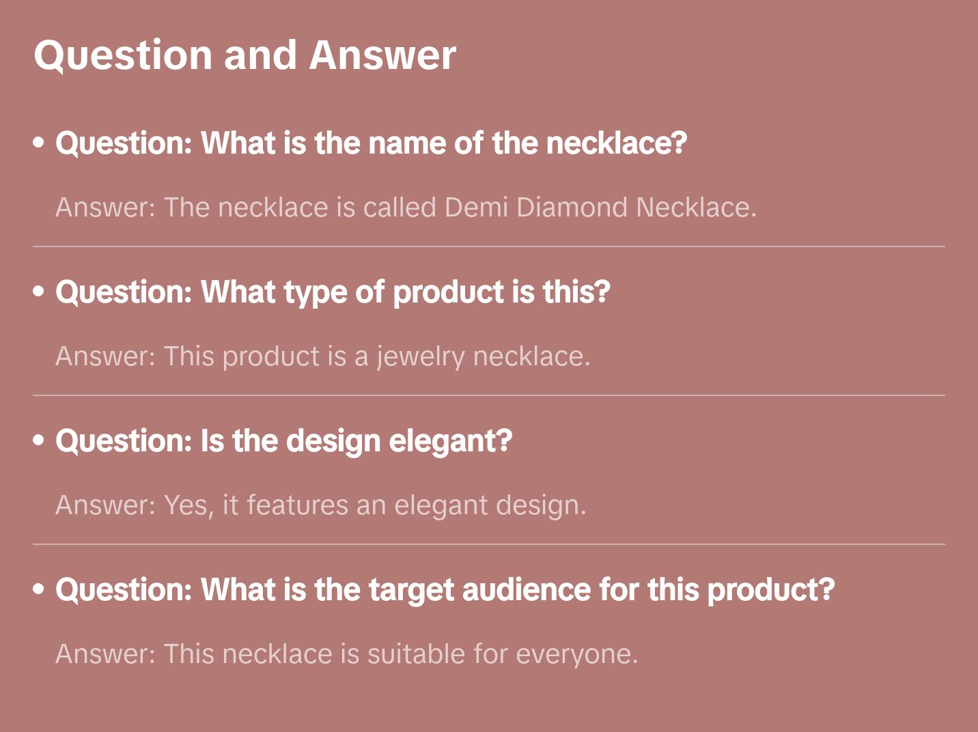This screenshot has height=732, width=978.
Task: Click the "Answer:" label under the target audience question
Action: click(106, 654)
